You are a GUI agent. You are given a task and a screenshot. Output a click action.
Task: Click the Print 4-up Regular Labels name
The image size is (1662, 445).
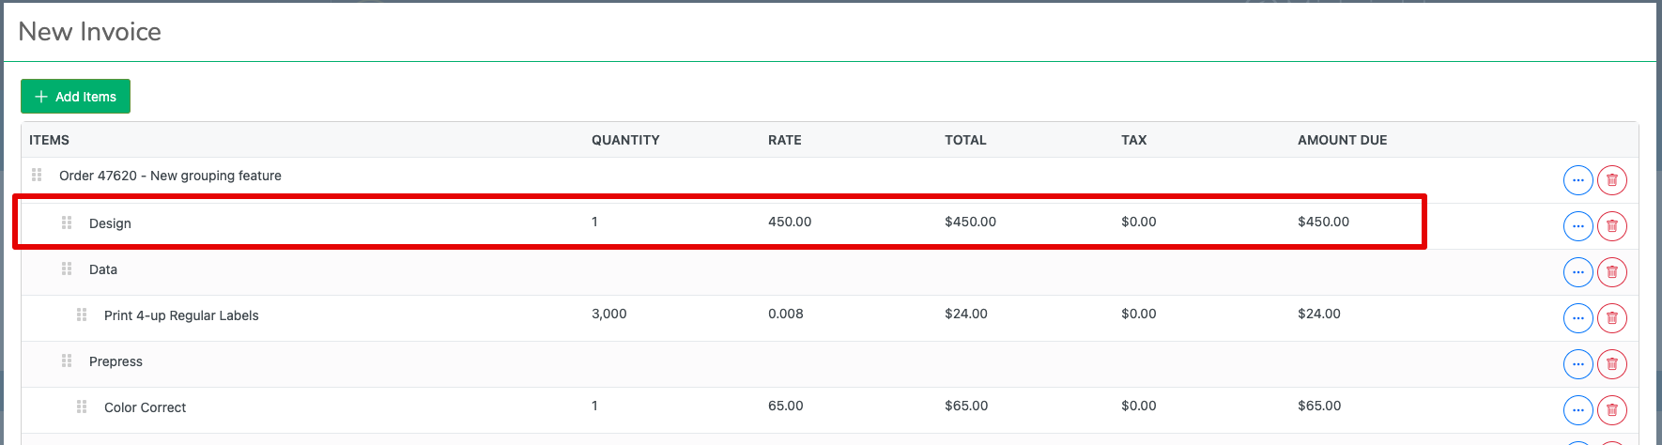pos(181,315)
